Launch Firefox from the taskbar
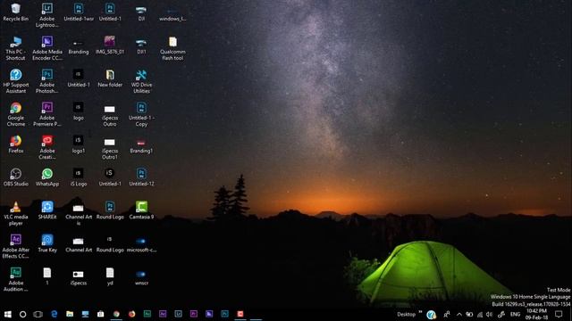The image size is (572, 321). (131, 314)
